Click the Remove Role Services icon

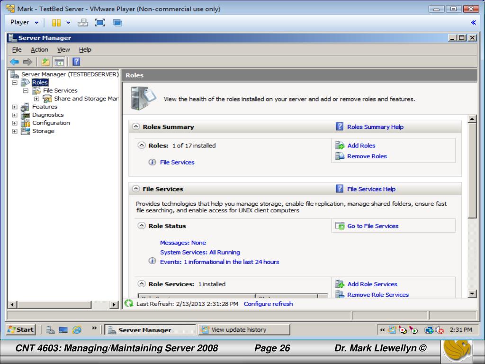click(340, 294)
